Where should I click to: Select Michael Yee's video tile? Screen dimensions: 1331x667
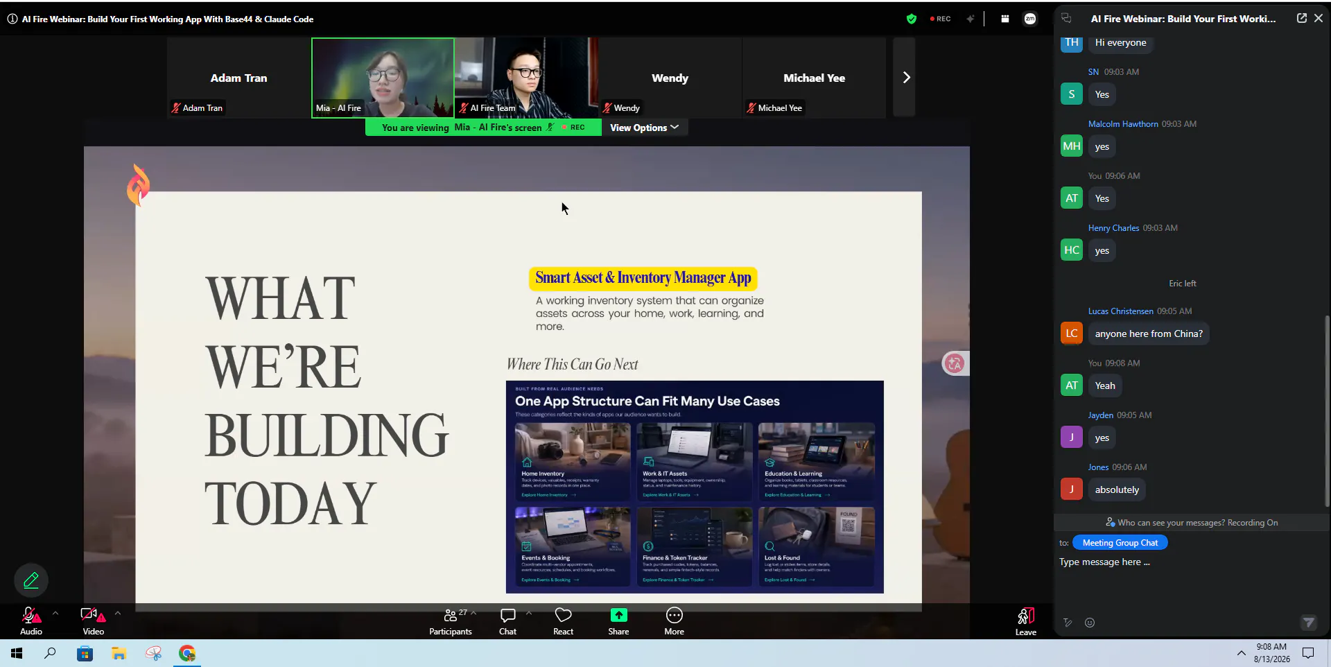click(x=815, y=78)
